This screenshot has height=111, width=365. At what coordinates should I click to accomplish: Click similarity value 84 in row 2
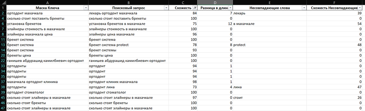183,13
